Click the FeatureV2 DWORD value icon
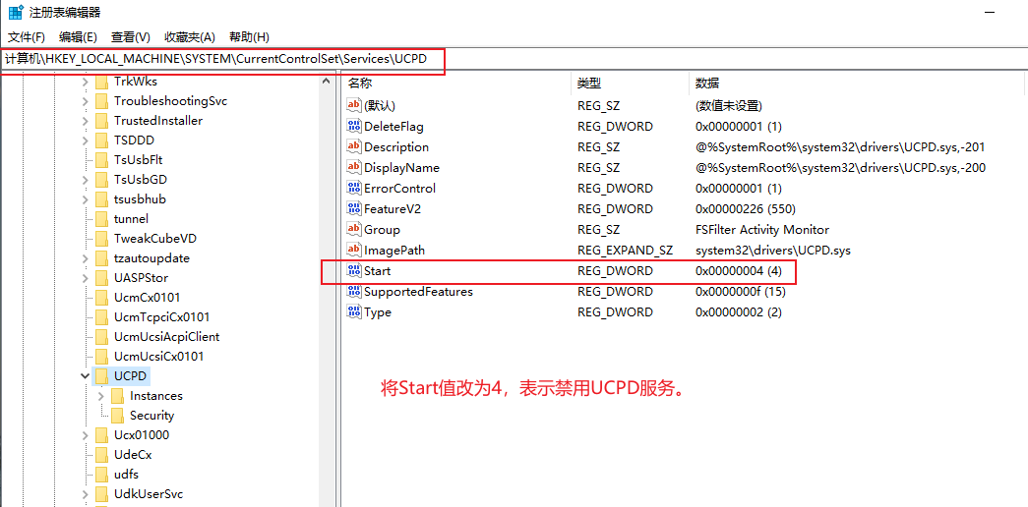Viewport: 1028px width, 507px height. point(354,208)
